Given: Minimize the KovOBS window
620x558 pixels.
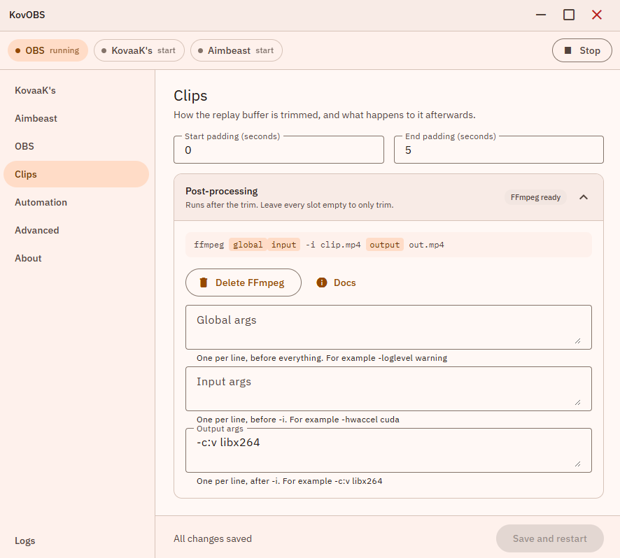Looking at the screenshot, I should pyautogui.click(x=541, y=15).
